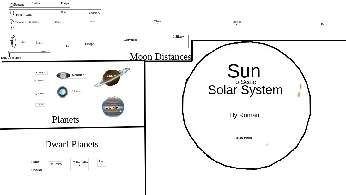Screen dimensions: 346x195
Task: Click the Start Here! text
Action: [244, 137]
